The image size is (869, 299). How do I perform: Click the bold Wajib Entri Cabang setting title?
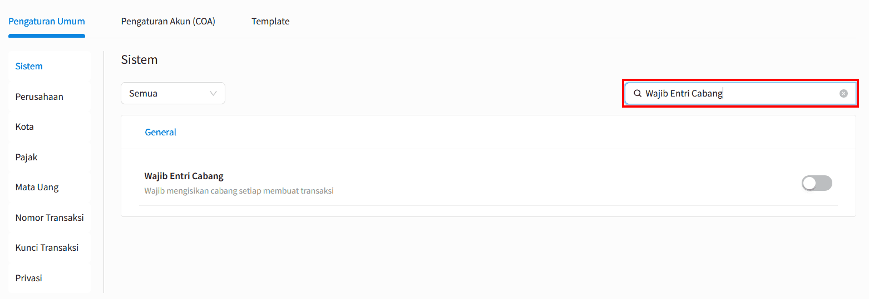[184, 176]
